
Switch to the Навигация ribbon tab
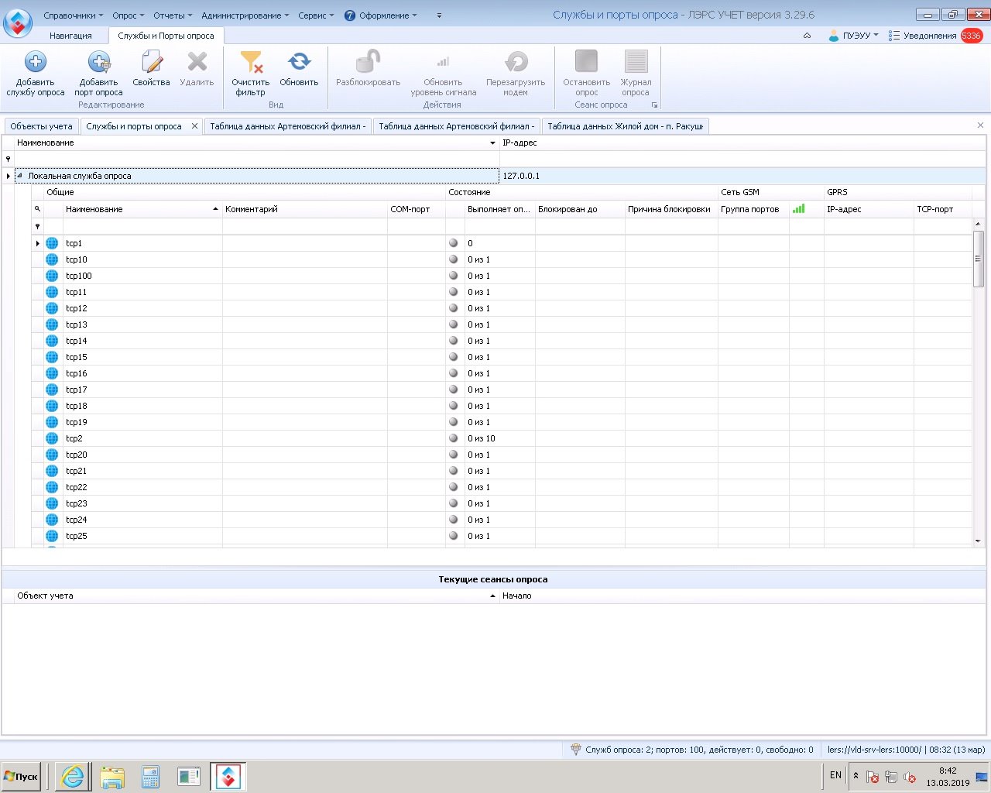coord(70,36)
